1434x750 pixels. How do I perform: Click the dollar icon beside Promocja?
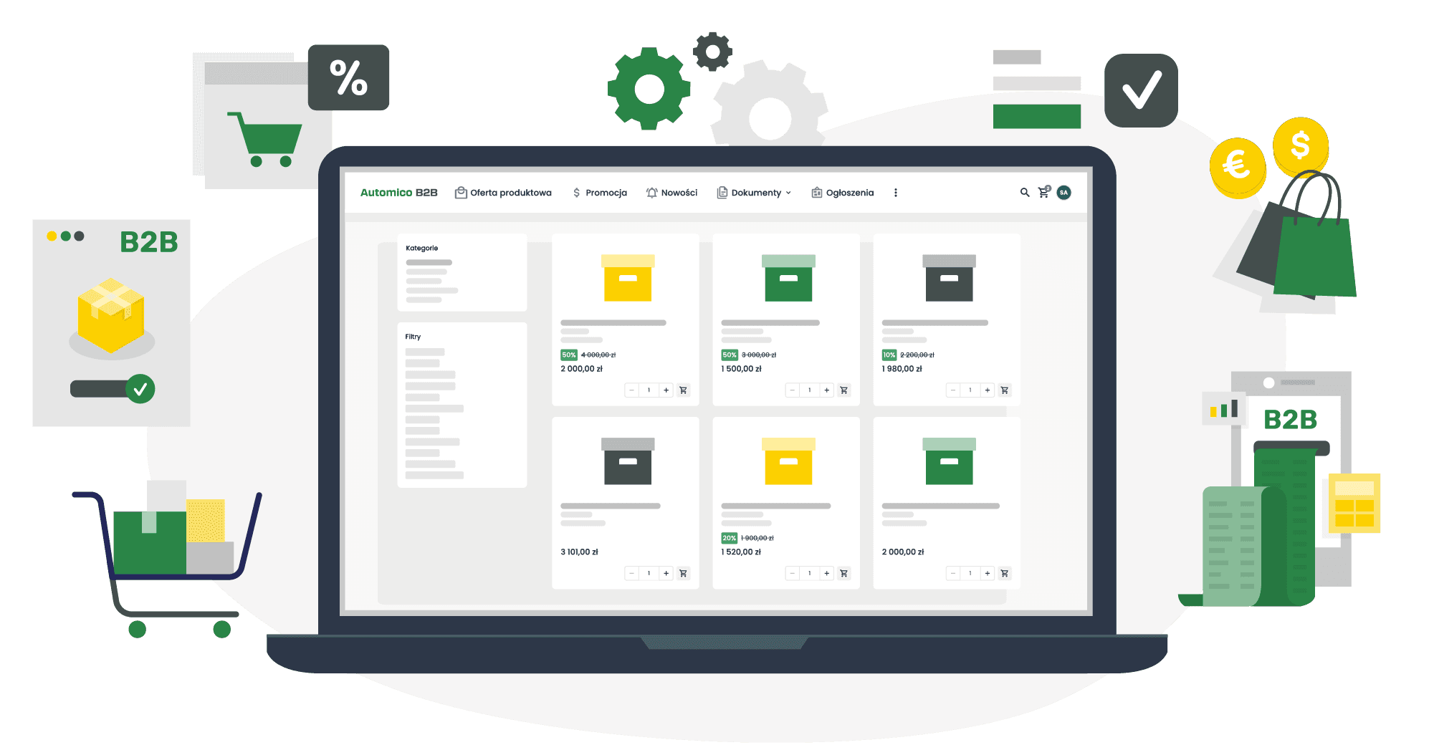576,193
